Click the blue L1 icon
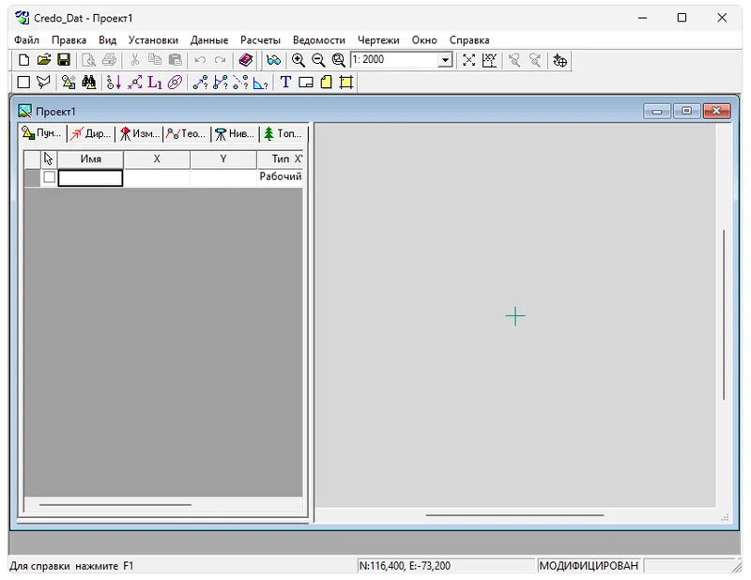The image size is (751, 580). point(155,83)
